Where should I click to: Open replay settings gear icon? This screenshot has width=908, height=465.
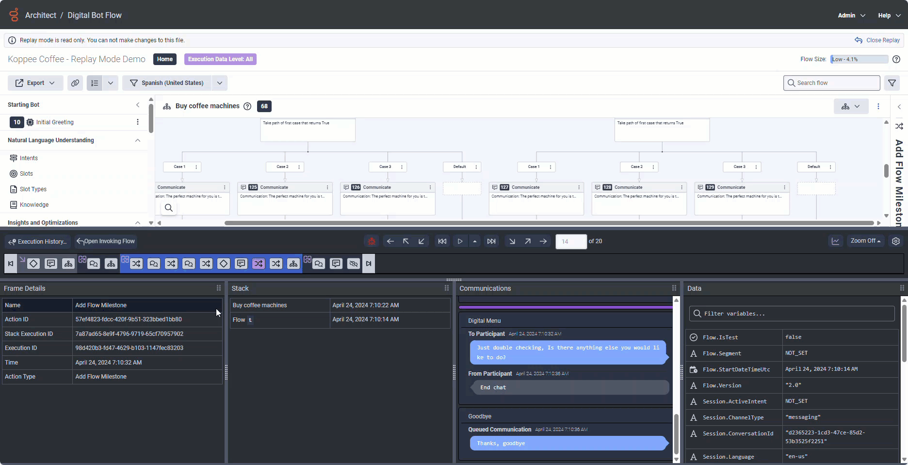[x=896, y=241]
